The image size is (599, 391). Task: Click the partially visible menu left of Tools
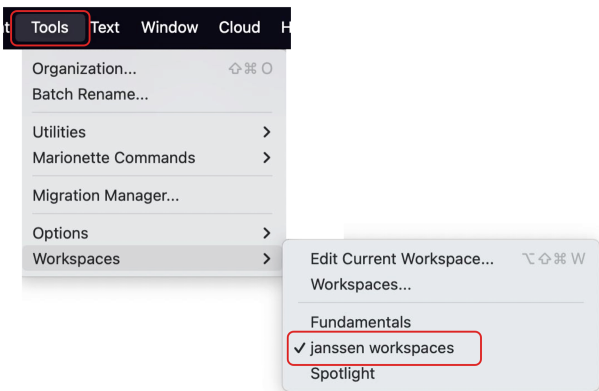(x=7, y=27)
